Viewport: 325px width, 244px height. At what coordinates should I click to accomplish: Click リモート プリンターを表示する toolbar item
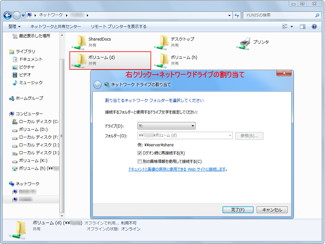coord(118,27)
